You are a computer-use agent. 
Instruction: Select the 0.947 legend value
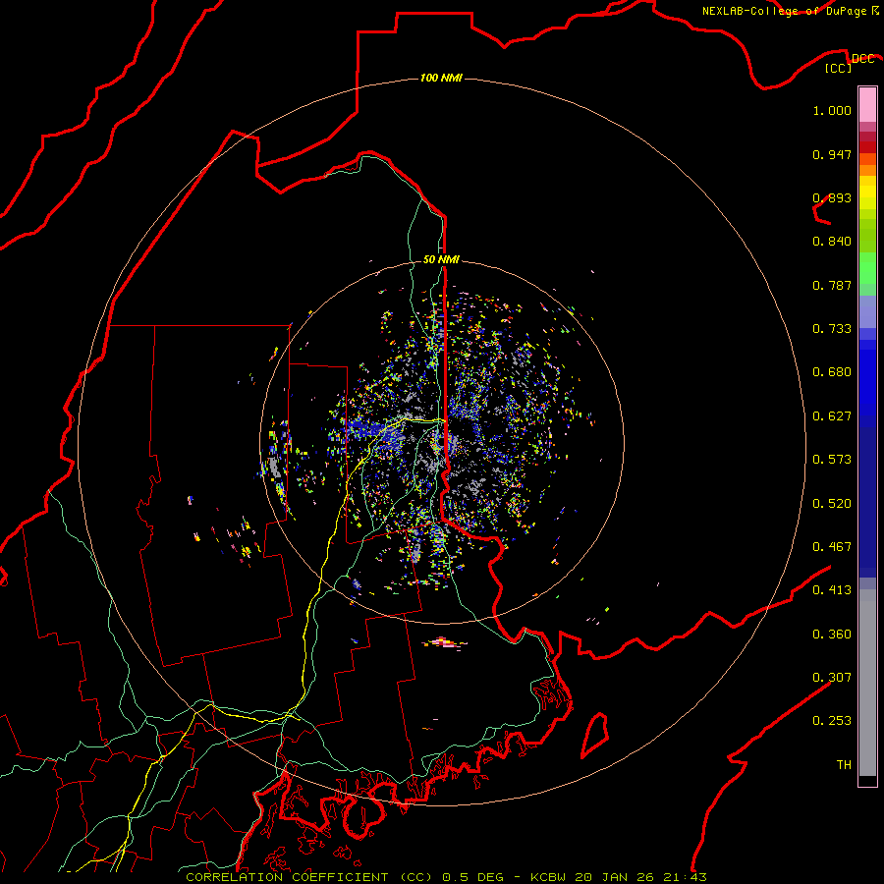(x=832, y=154)
